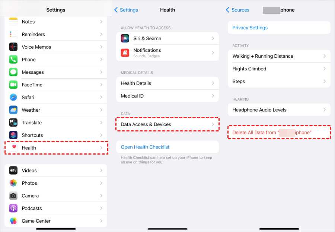335x232 pixels.
Task: Tap the Voice Memos waveform icon
Action: (x=13, y=47)
